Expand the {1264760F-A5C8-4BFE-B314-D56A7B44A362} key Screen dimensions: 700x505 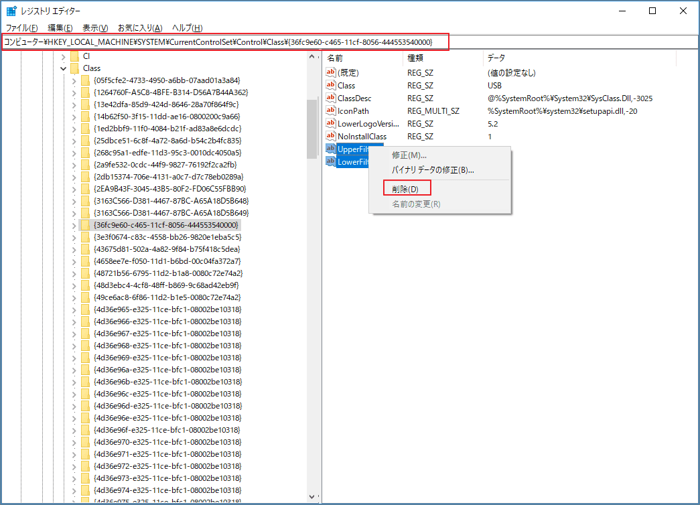[74, 92]
